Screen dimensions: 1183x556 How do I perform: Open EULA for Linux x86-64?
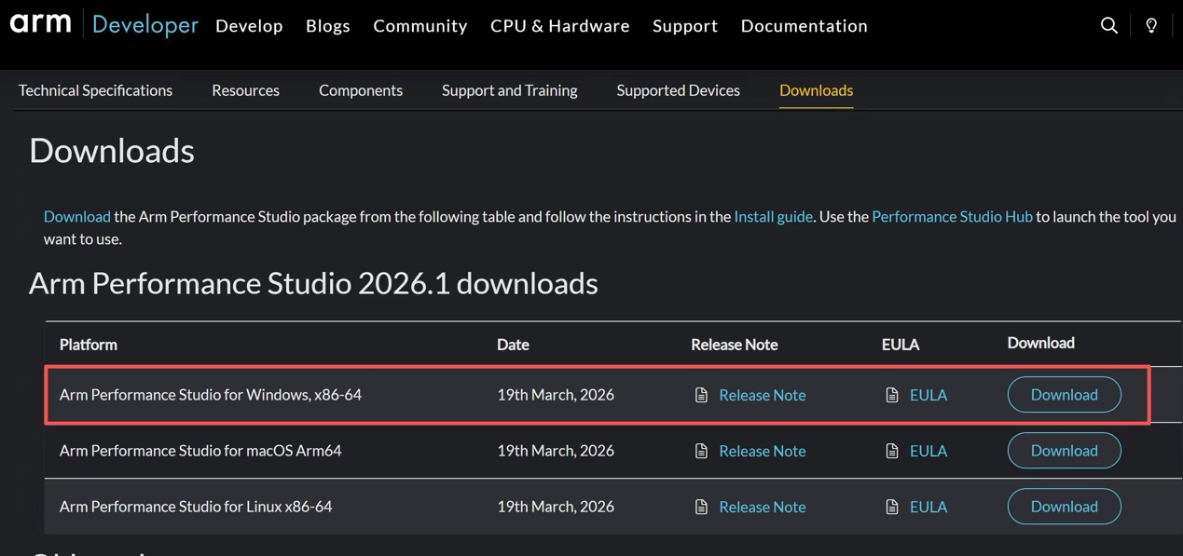(929, 507)
